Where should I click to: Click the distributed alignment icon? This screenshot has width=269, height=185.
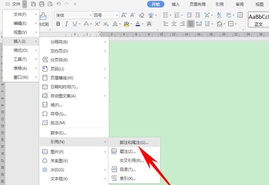199,24
